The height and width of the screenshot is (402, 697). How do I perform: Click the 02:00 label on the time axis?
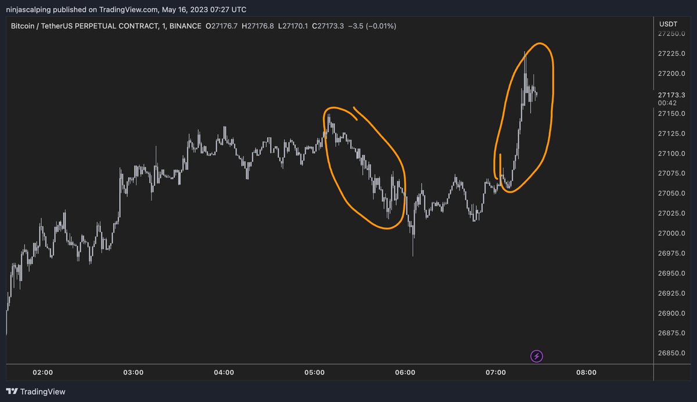(x=43, y=373)
